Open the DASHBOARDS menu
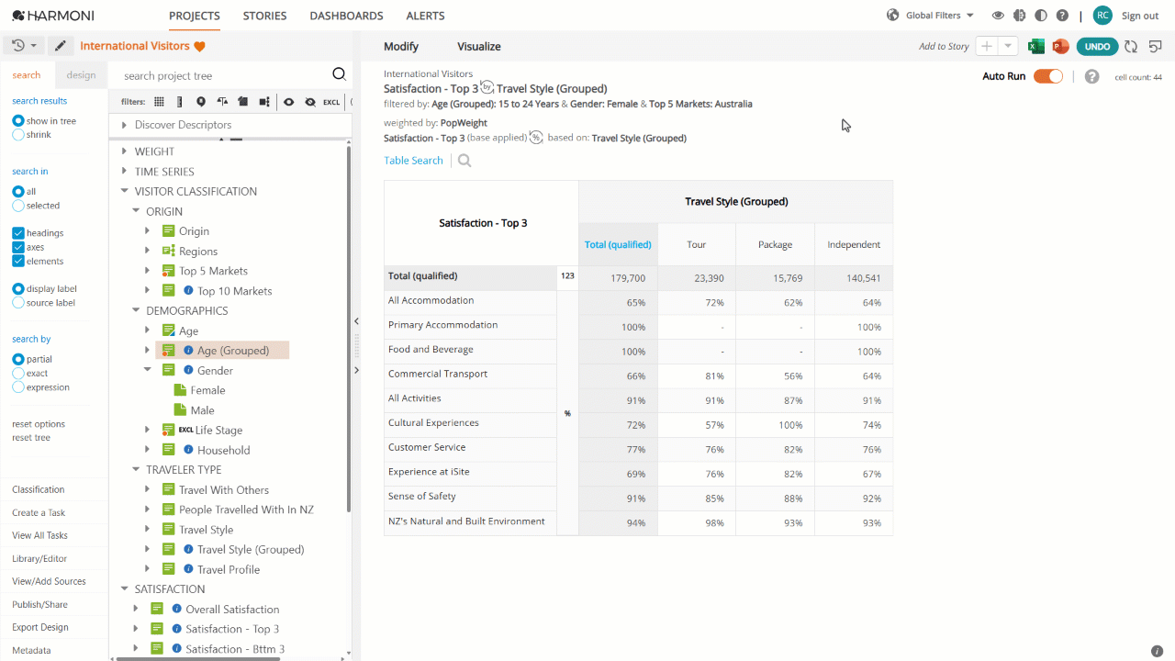Image resolution: width=1175 pixels, height=661 pixels. point(346,16)
